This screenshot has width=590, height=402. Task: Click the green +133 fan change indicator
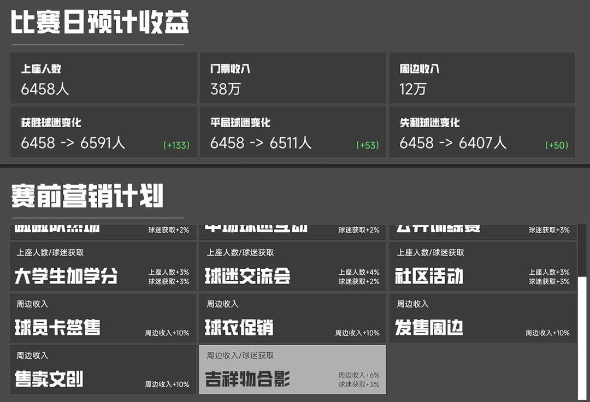[x=176, y=145]
